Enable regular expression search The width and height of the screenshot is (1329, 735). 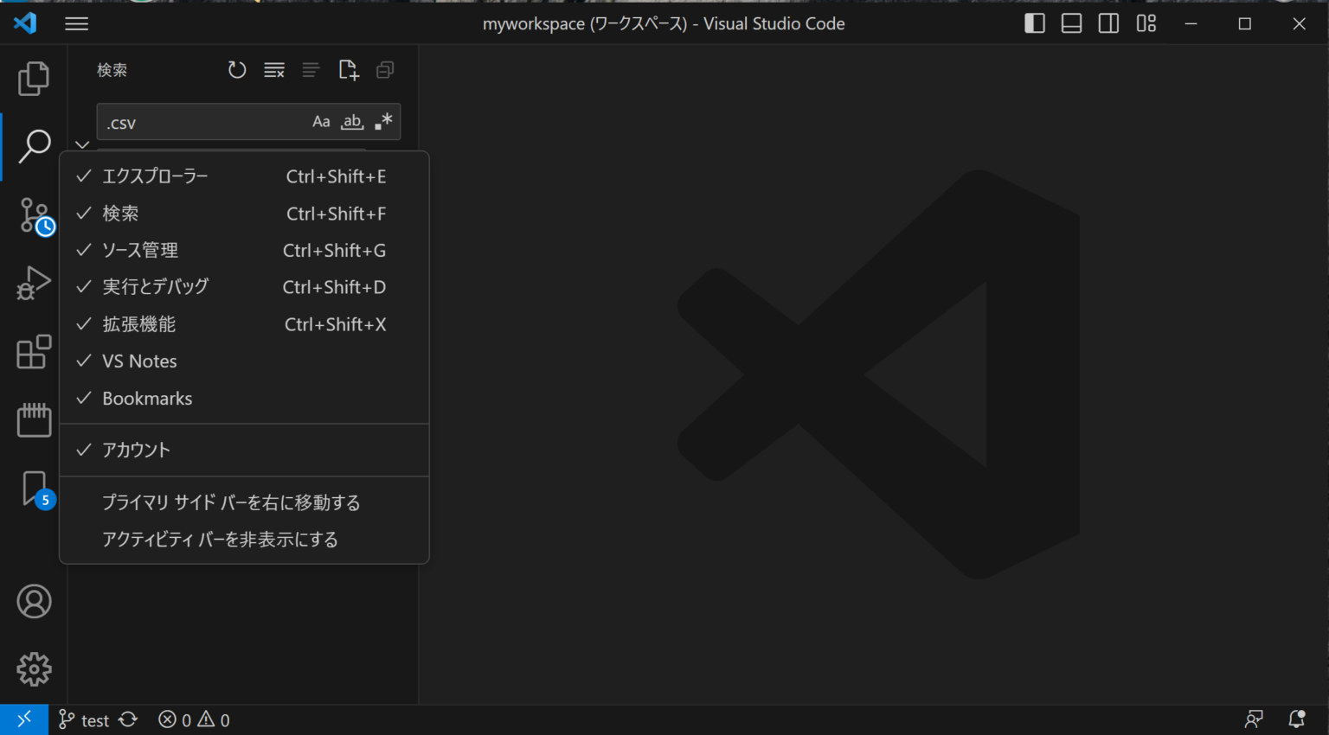381,121
